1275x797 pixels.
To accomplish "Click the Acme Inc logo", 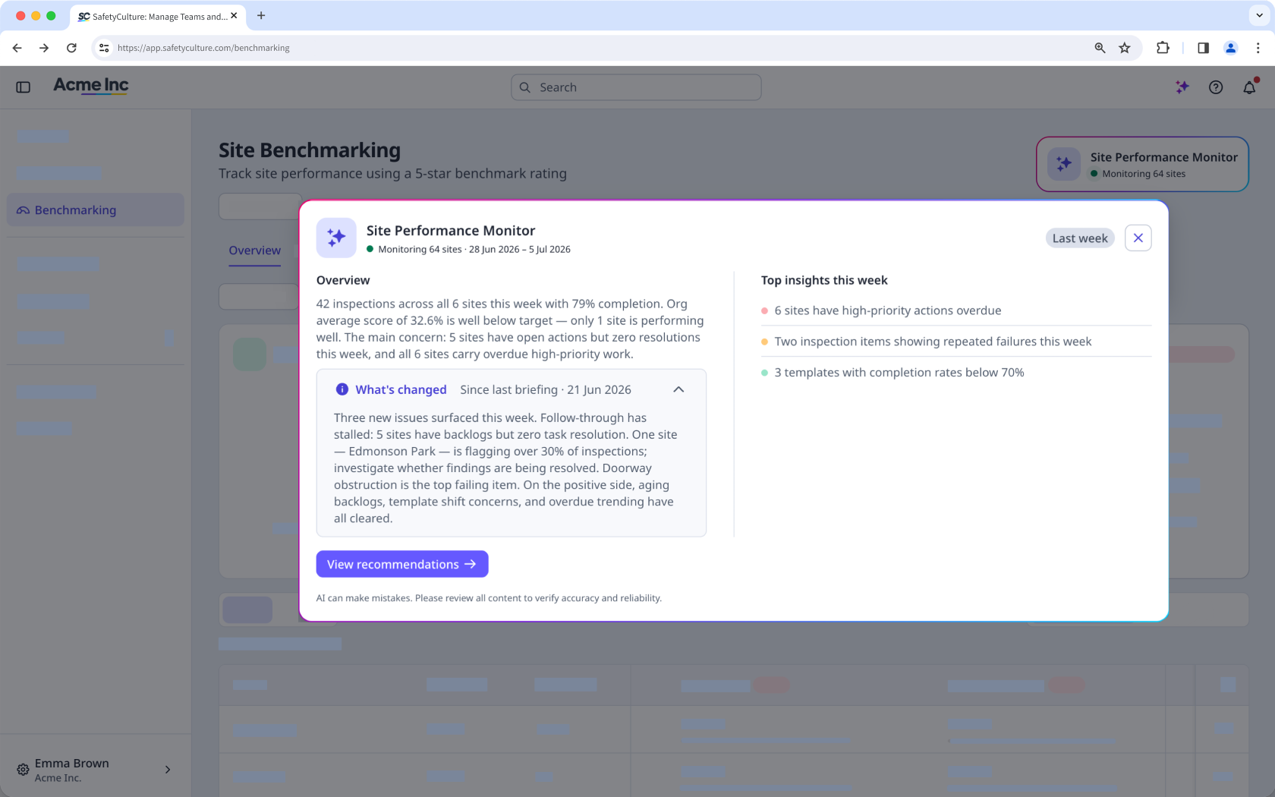I will click(91, 86).
